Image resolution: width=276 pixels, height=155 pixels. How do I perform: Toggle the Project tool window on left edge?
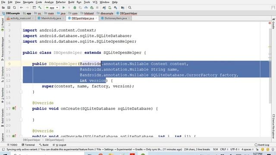[3, 25]
